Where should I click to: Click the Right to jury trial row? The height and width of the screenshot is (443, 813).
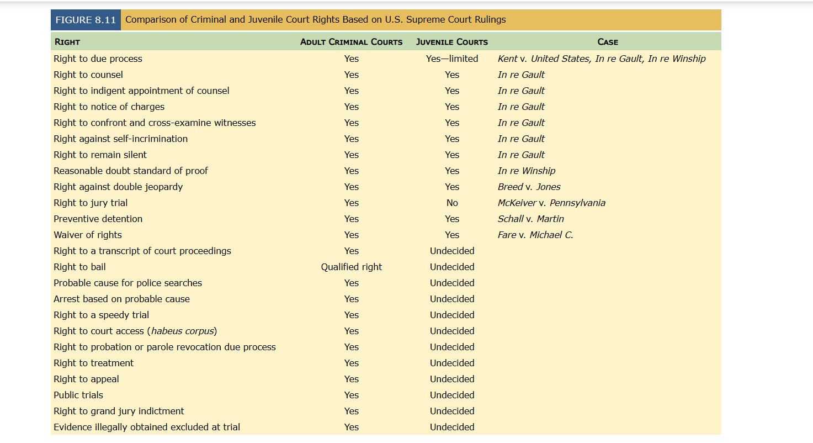(x=386, y=203)
